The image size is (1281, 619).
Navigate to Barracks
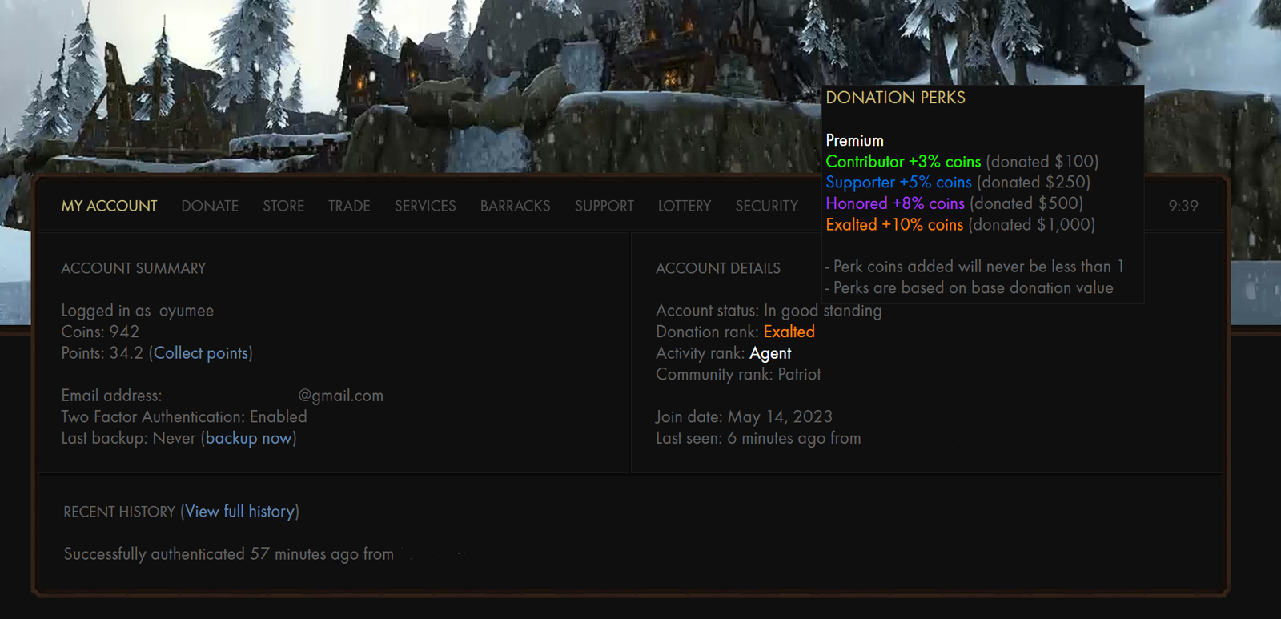(x=515, y=206)
